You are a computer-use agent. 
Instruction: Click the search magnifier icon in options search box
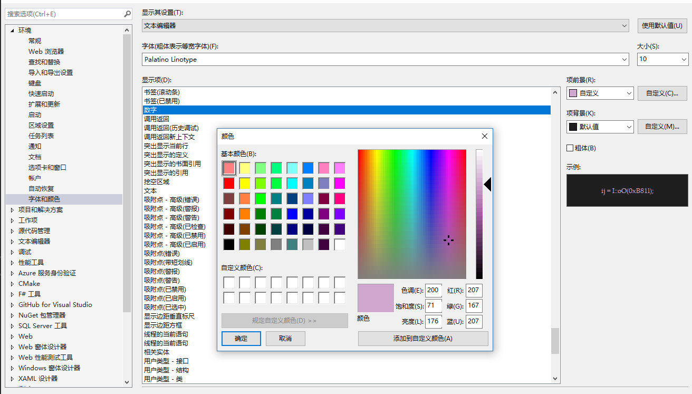point(127,14)
